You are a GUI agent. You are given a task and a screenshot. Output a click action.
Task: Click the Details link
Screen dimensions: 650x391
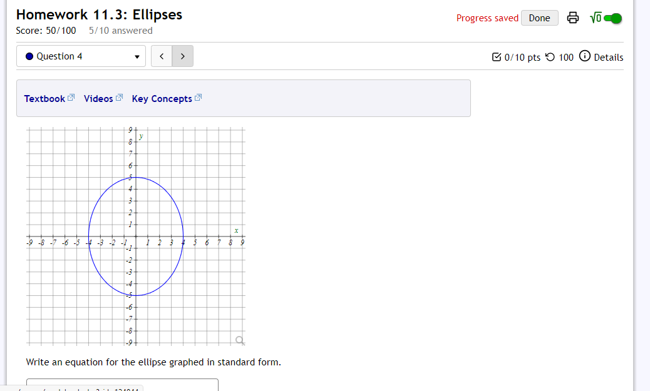pos(609,56)
